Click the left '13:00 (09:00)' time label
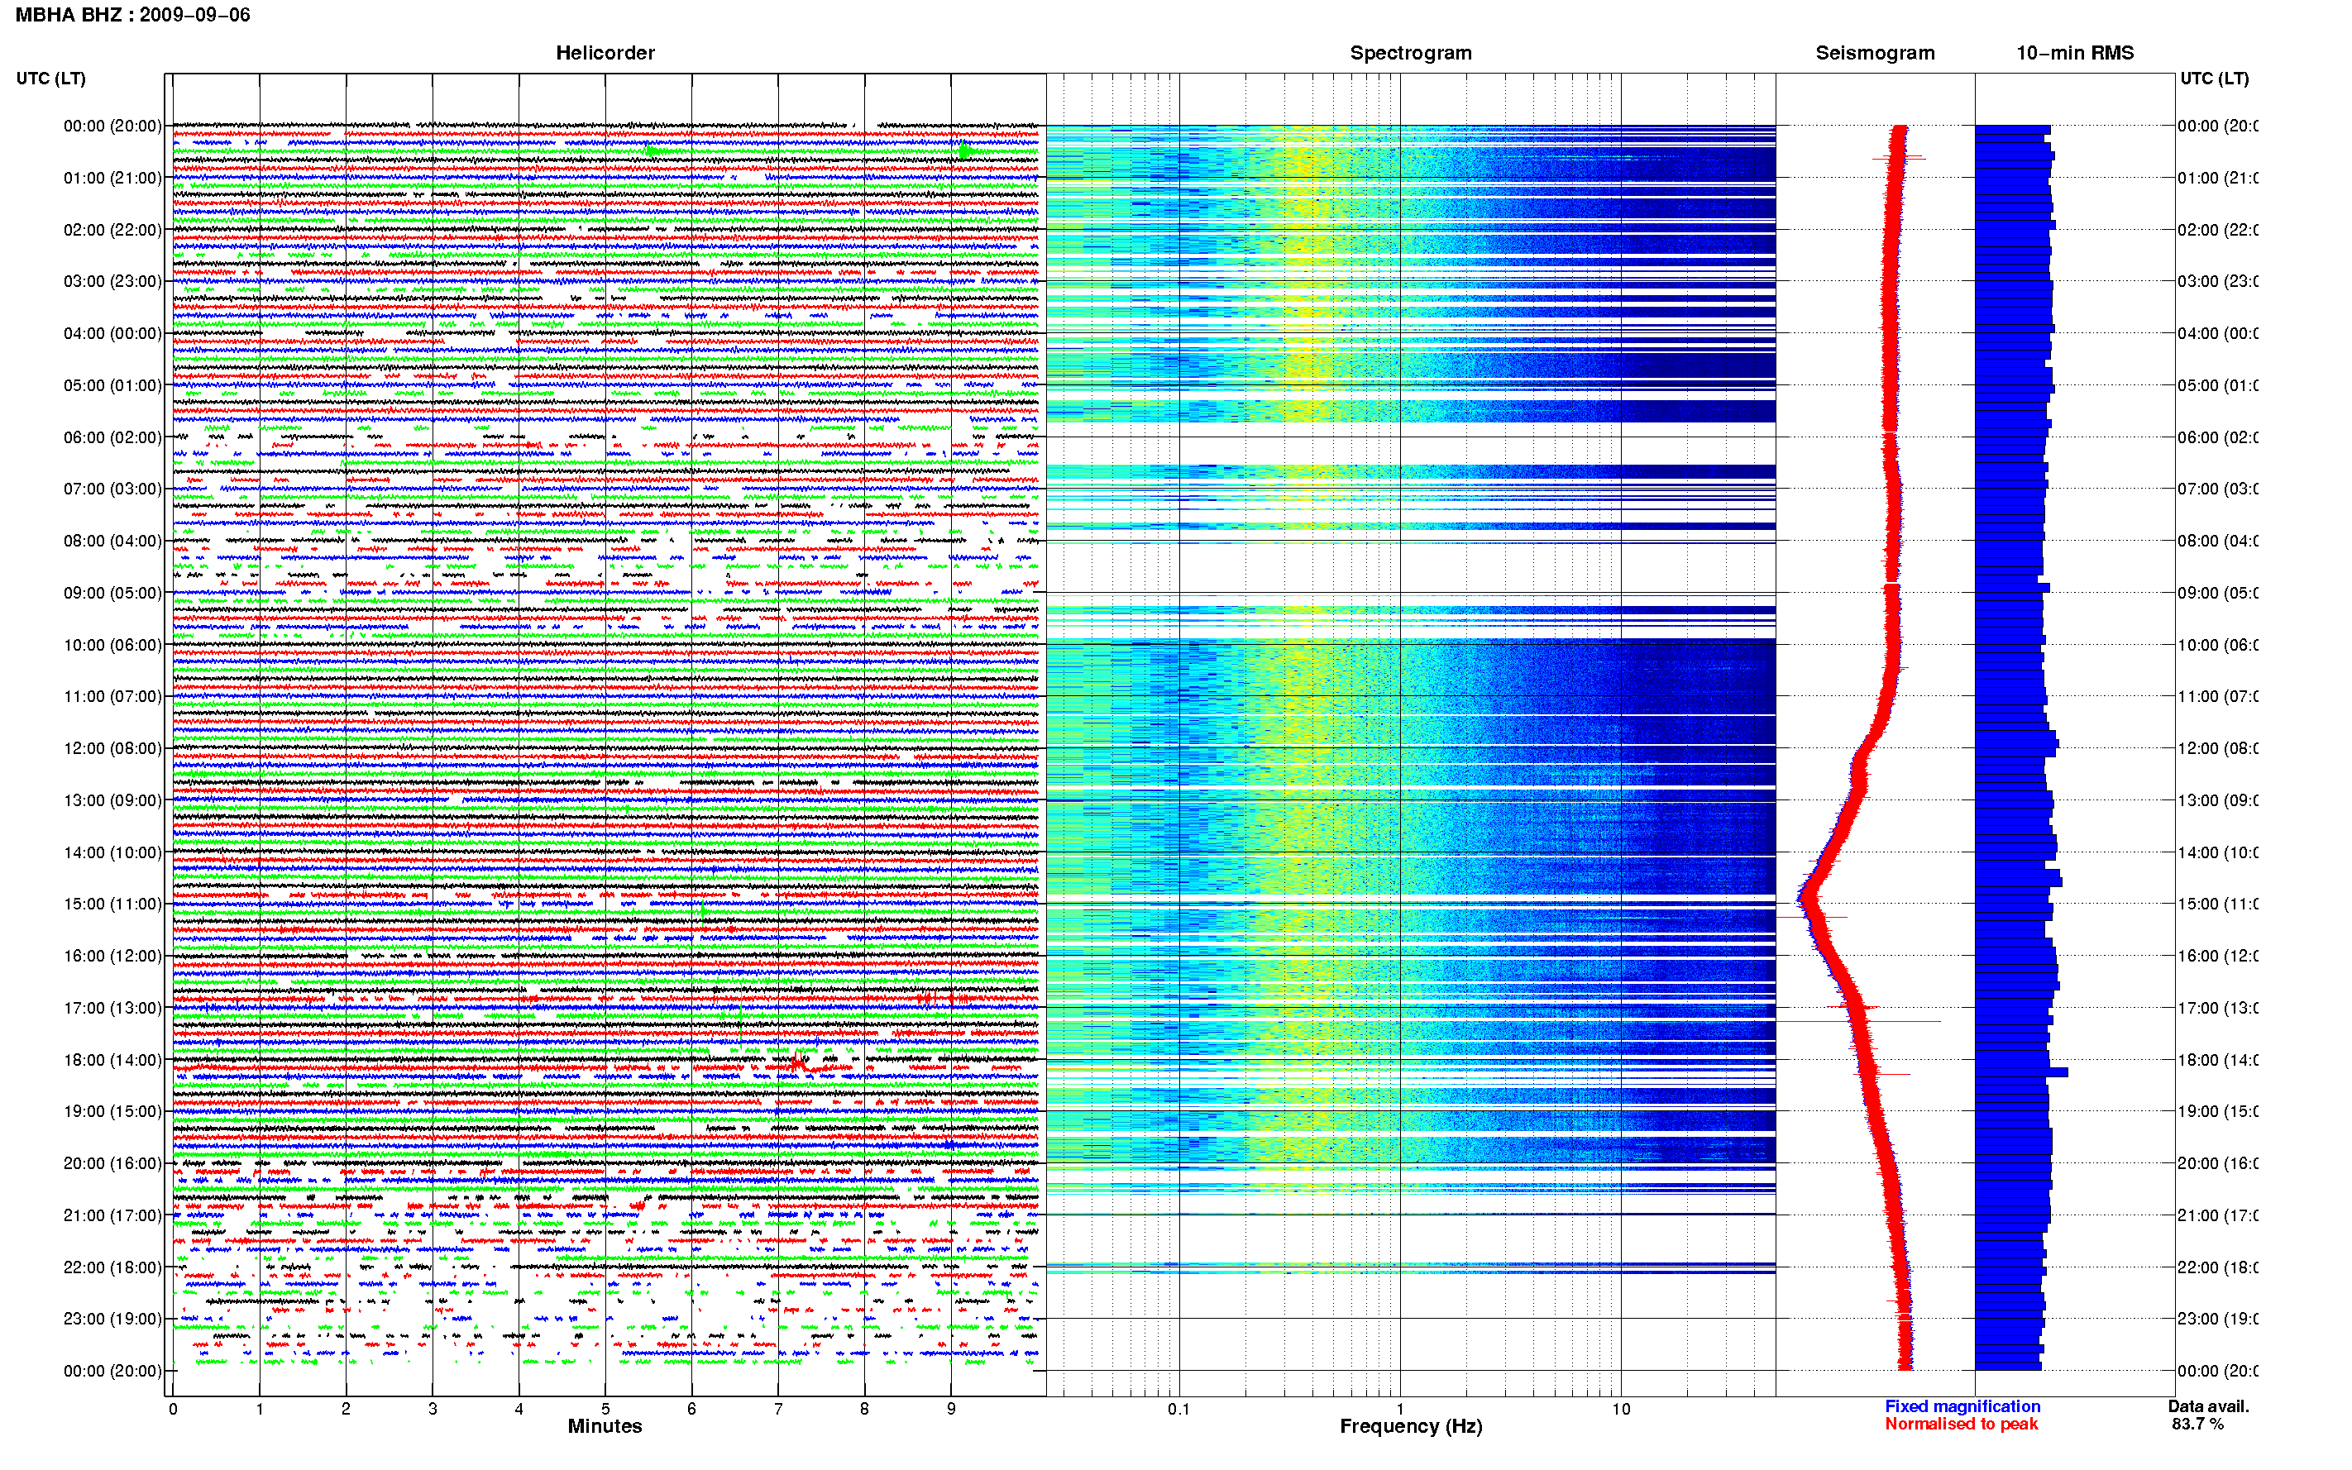The height and width of the screenshot is (1470, 2352). click(x=112, y=800)
